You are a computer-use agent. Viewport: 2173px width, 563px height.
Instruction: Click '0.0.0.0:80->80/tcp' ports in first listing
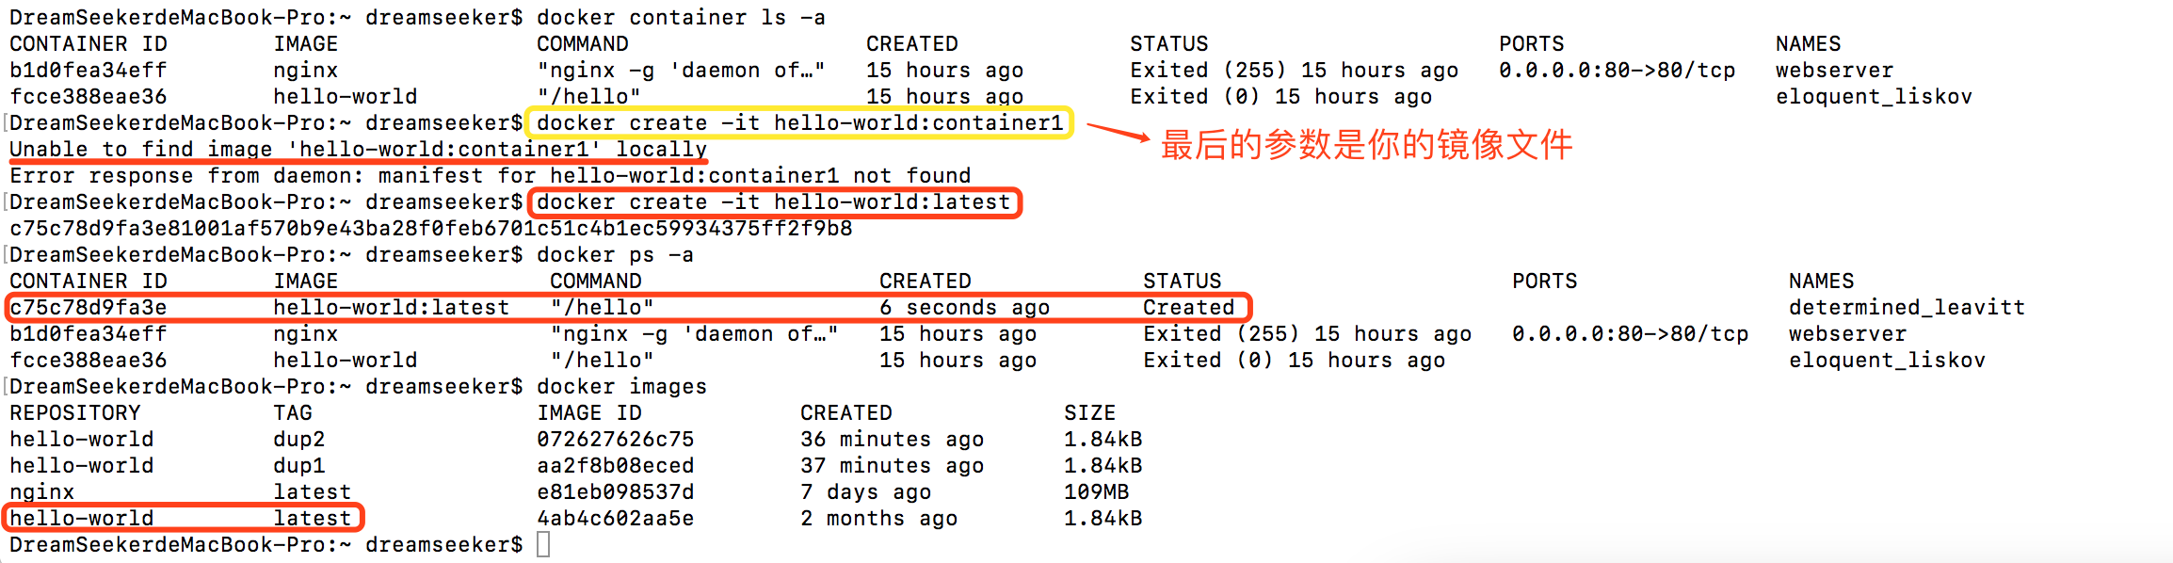(x=1617, y=70)
